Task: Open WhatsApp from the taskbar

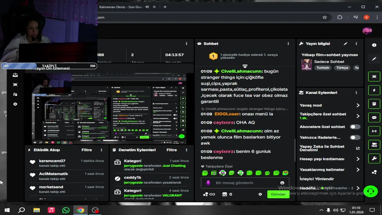Action: click(x=66, y=210)
